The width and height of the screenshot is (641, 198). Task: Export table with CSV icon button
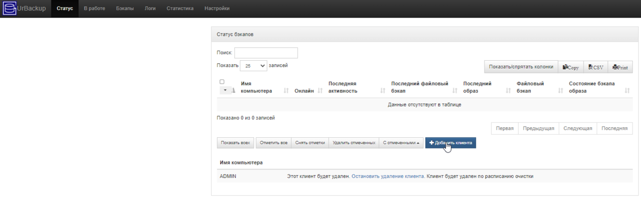tap(596, 67)
